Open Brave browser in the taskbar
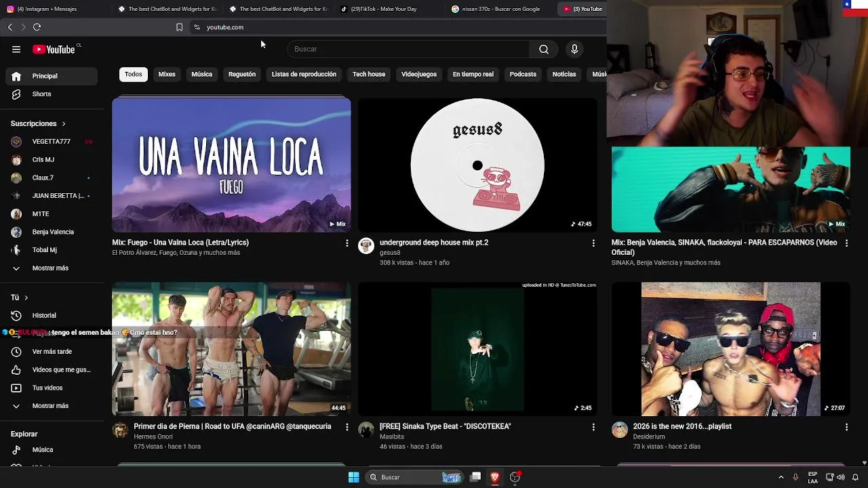 pyautogui.click(x=495, y=477)
